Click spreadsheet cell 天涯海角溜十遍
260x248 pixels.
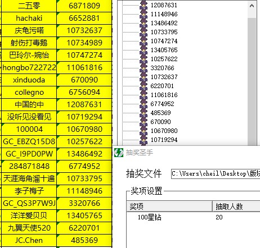point(29,178)
